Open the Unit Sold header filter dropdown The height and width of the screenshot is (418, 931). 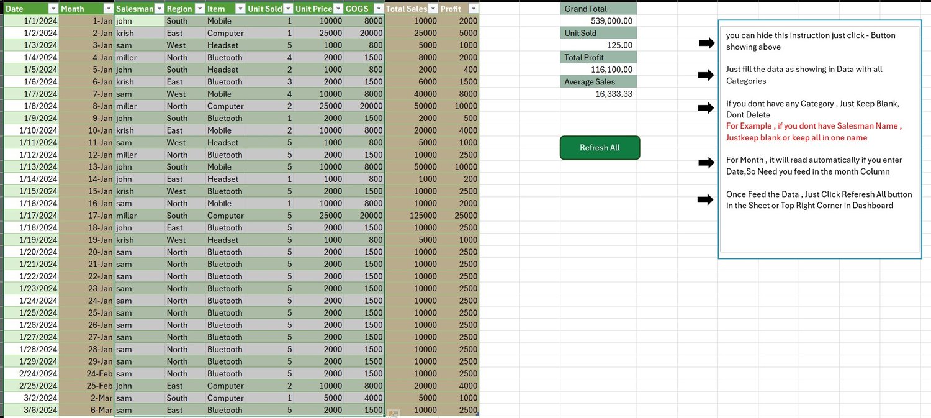pos(287,9)
